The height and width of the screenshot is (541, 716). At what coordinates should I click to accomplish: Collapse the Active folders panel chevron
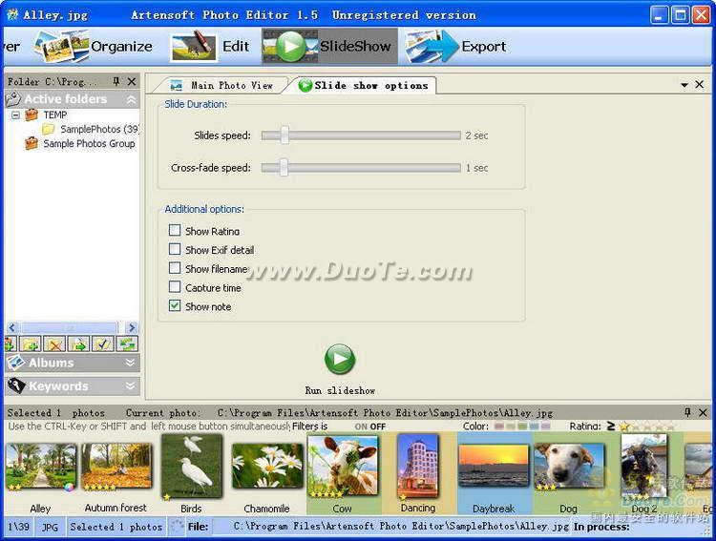131,99
